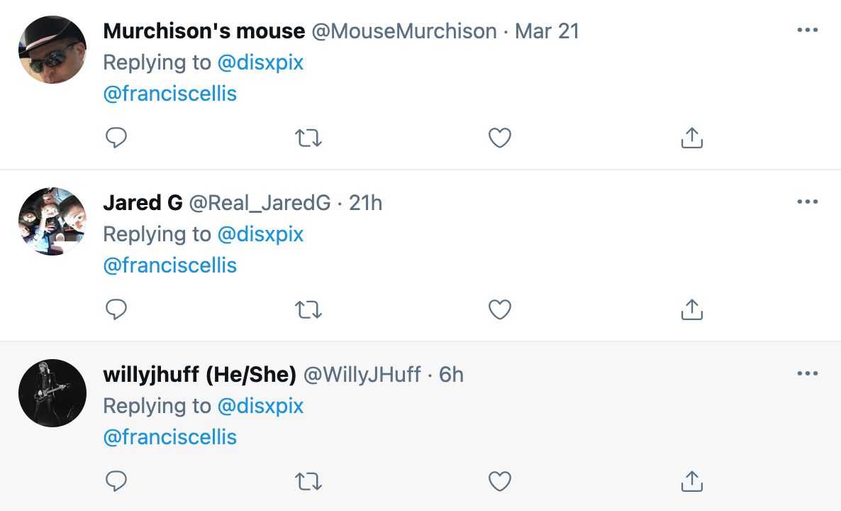This screenshot has height=511, width=841.
Task: Open Jared G's profile avatar
Action: coord(52,221)
